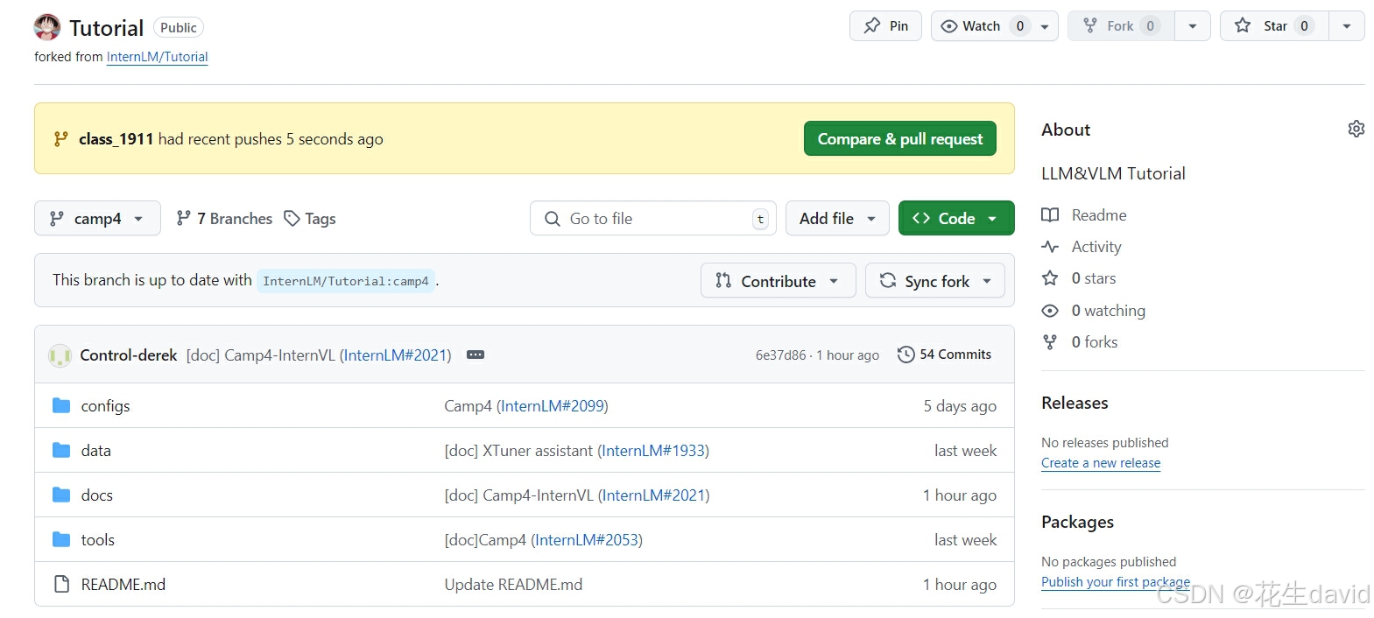The image size is (1374, 618).
Task: View the 0 stars stargazers list
Action: 1094,278
